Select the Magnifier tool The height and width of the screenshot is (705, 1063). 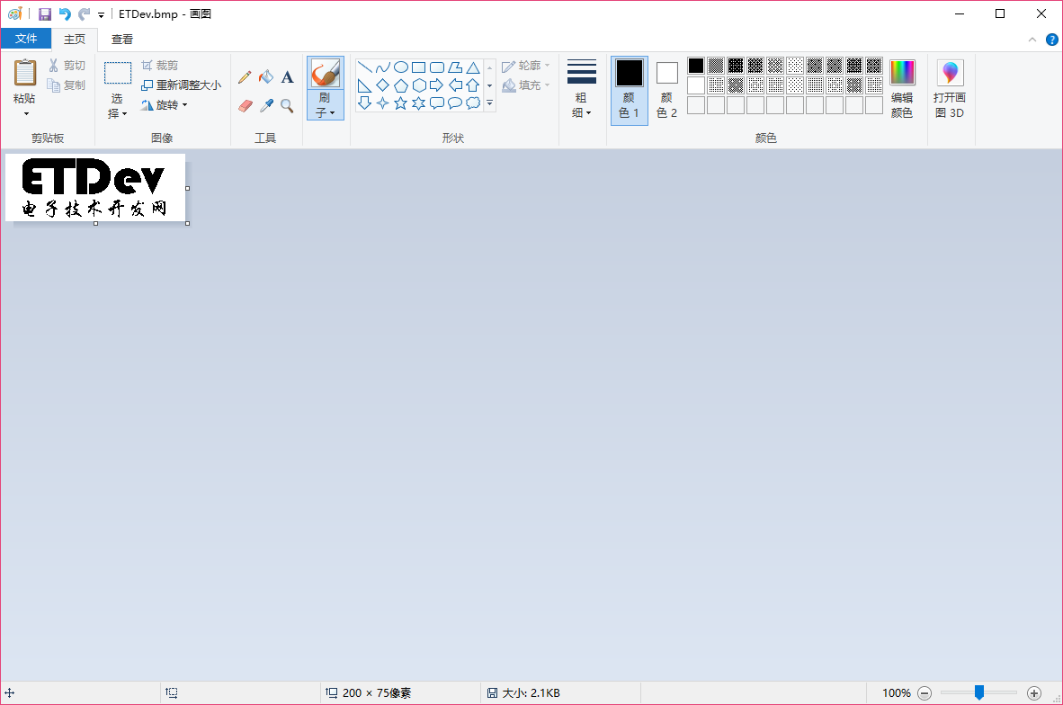pyautogui.click(x=288, y=106)
